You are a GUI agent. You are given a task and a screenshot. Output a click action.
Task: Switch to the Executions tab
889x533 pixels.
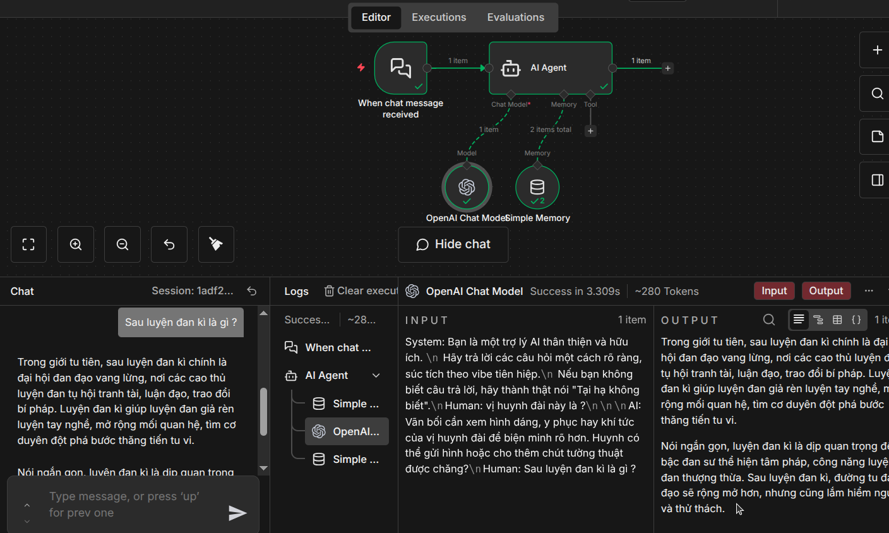439,17
